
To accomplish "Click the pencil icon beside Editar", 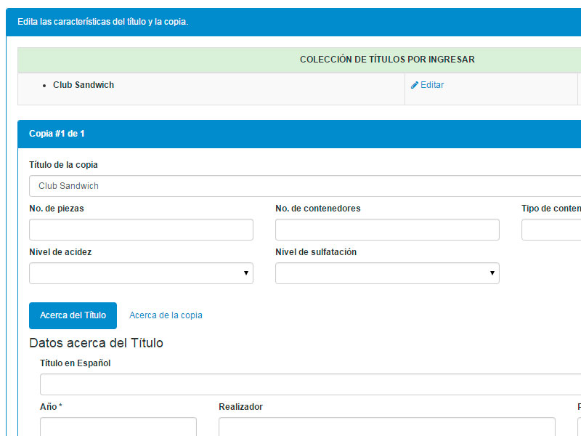I will coord(415,85).
